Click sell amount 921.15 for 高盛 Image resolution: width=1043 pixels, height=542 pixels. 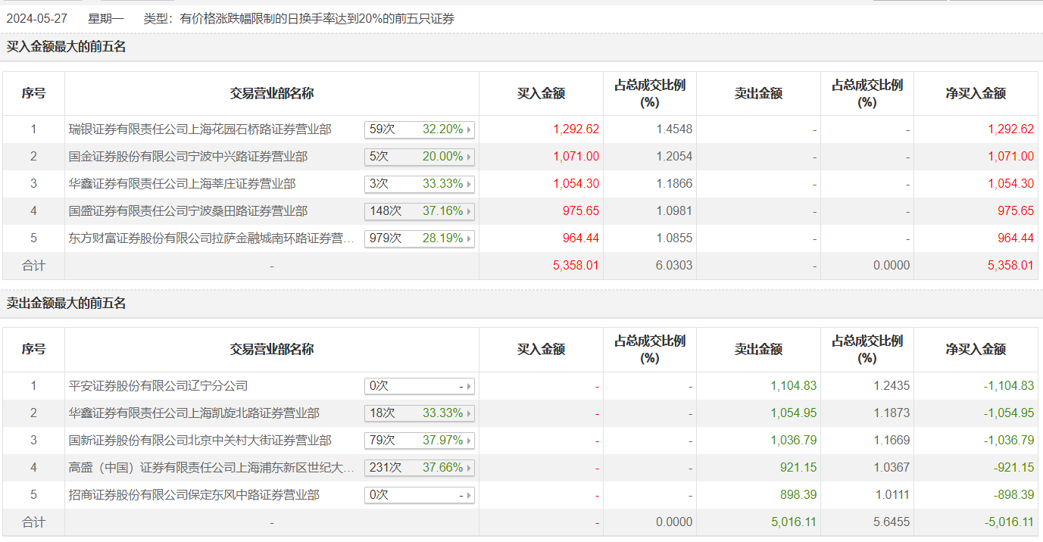point(798,468)
